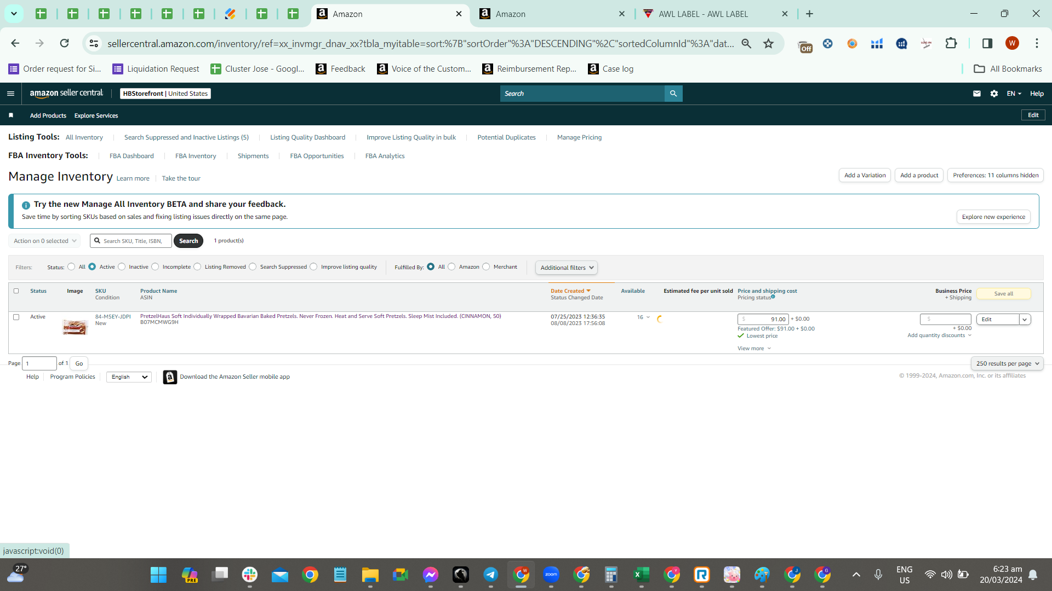Click the info icon in BETA banner
Viewport: 1052px width, 591px height.
[x=26, y=205]
